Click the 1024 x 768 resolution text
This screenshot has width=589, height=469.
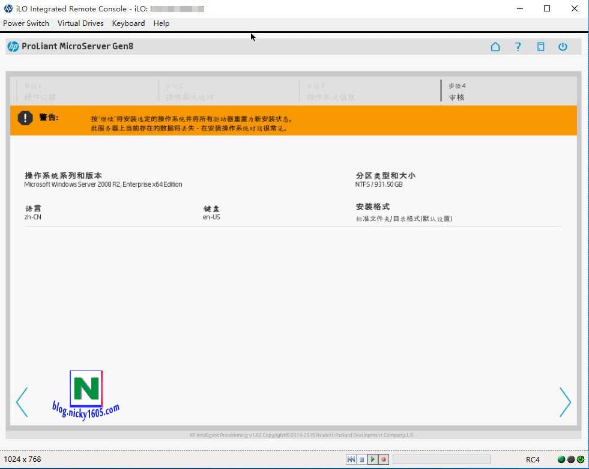[x=23, y=459]
